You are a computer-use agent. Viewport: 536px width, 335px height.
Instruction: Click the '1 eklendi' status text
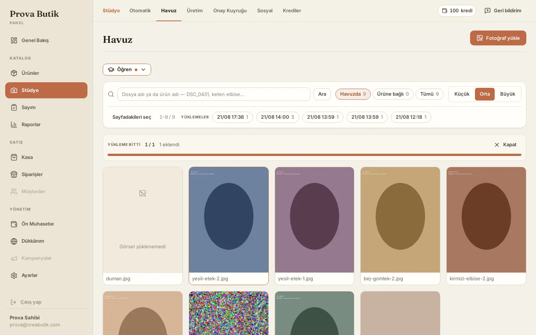pyautogui.click(x=169, y=145)
